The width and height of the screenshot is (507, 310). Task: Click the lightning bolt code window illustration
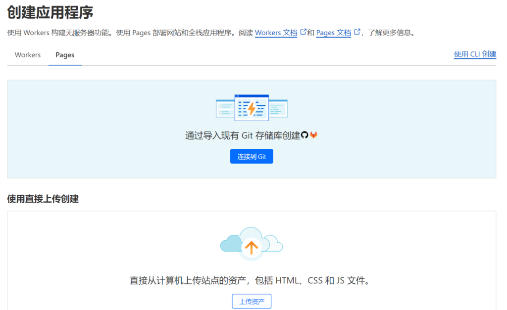(x=252, y=108)
